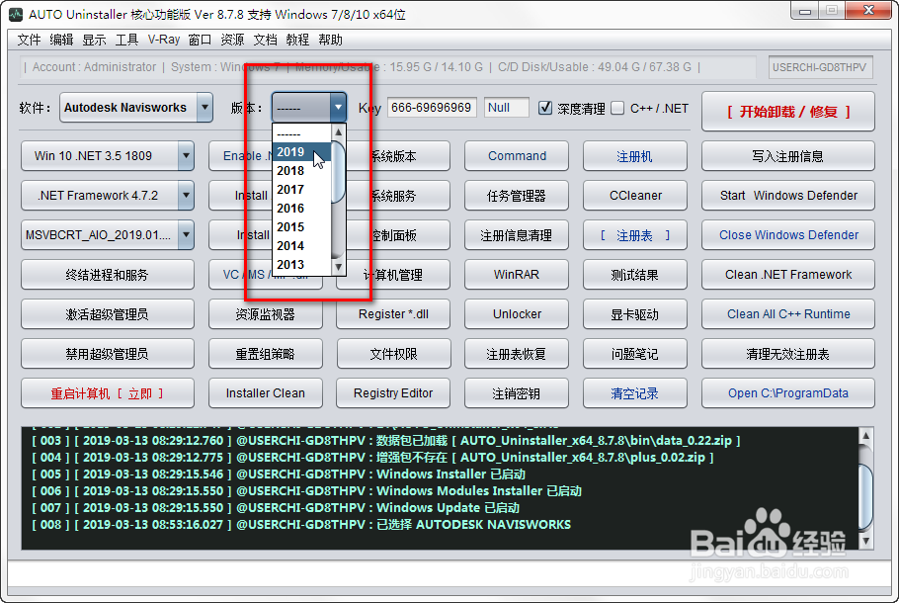Screen dimensions: 899x603
Task: Open 注册机 button
Action: pyautogui.click(x=634, y=156)
